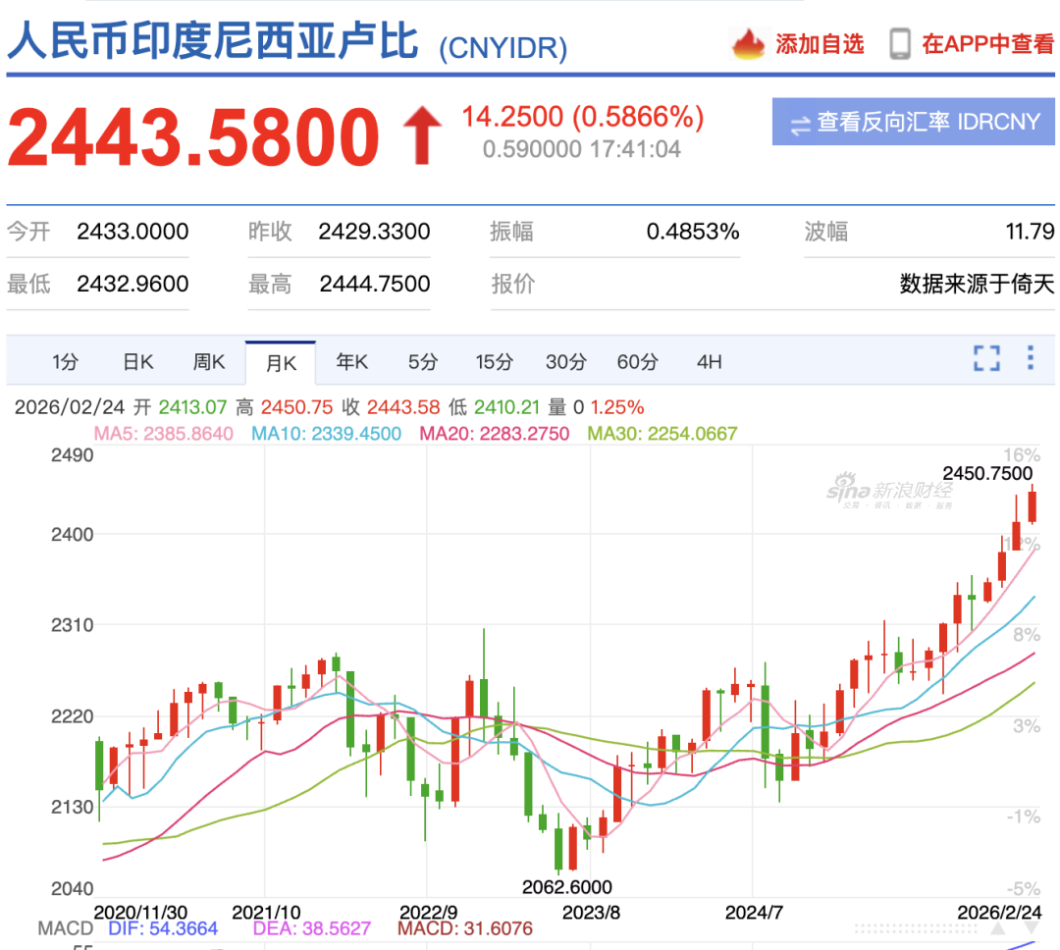
Task: Select the 4H chart tab
Action: click(710, 362)
